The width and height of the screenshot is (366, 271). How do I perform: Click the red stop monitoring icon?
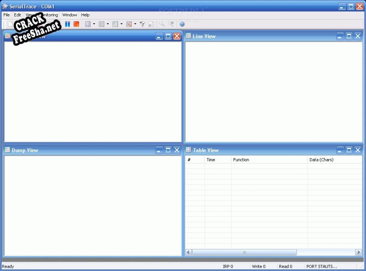[76, 24]
